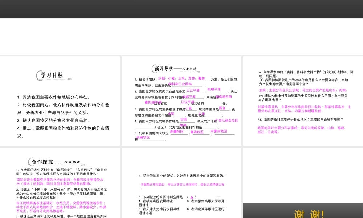Click the 学习目标 heading graphic
Viewport: 363px width, 218px height.
click(50, 75)
